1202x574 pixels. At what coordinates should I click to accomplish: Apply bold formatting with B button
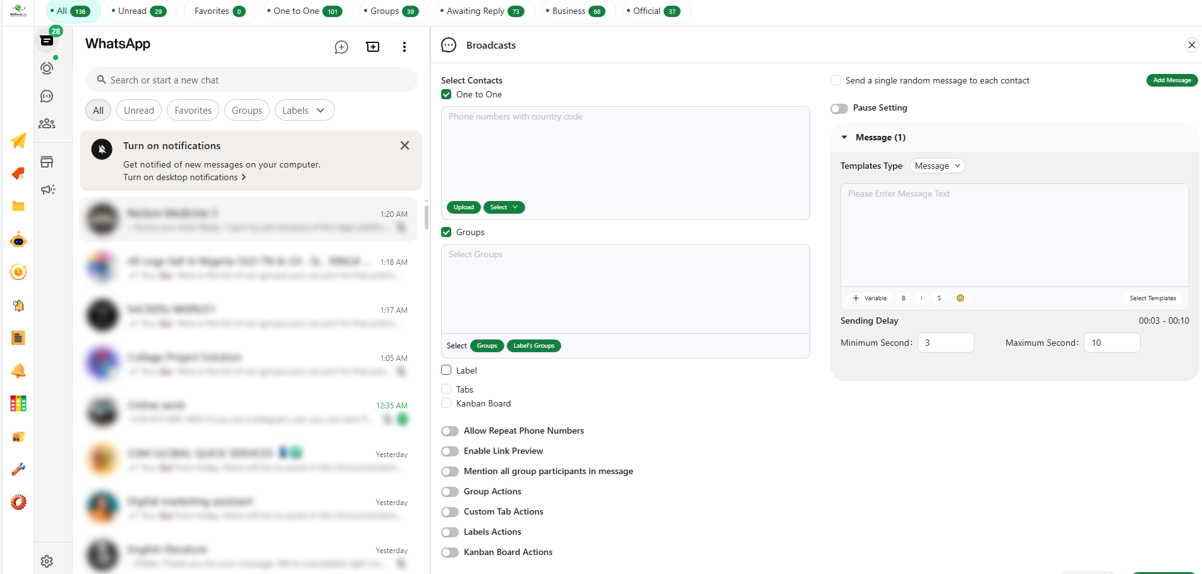pyautogui.click(x=903, y=298)
